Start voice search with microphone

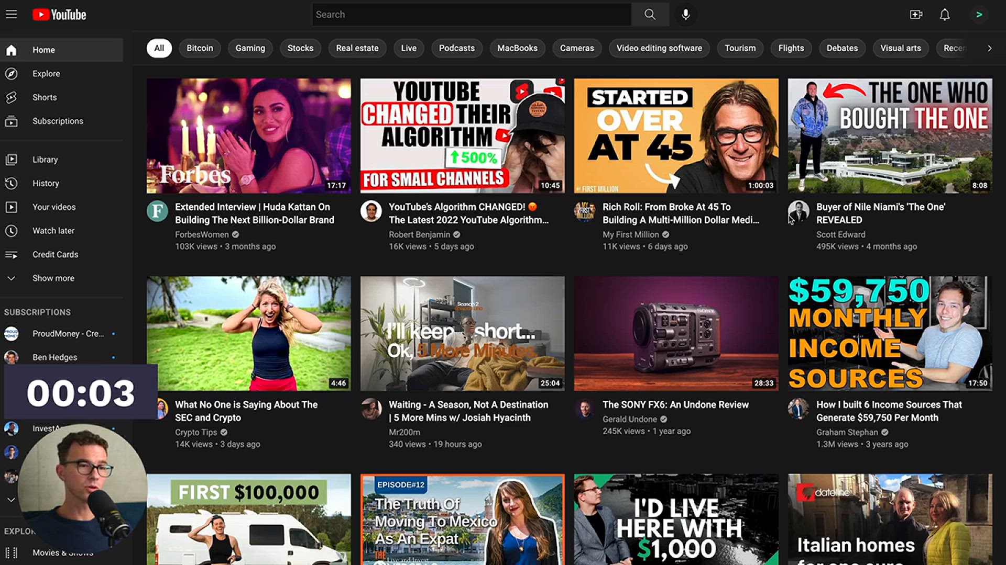pos(685,15)
